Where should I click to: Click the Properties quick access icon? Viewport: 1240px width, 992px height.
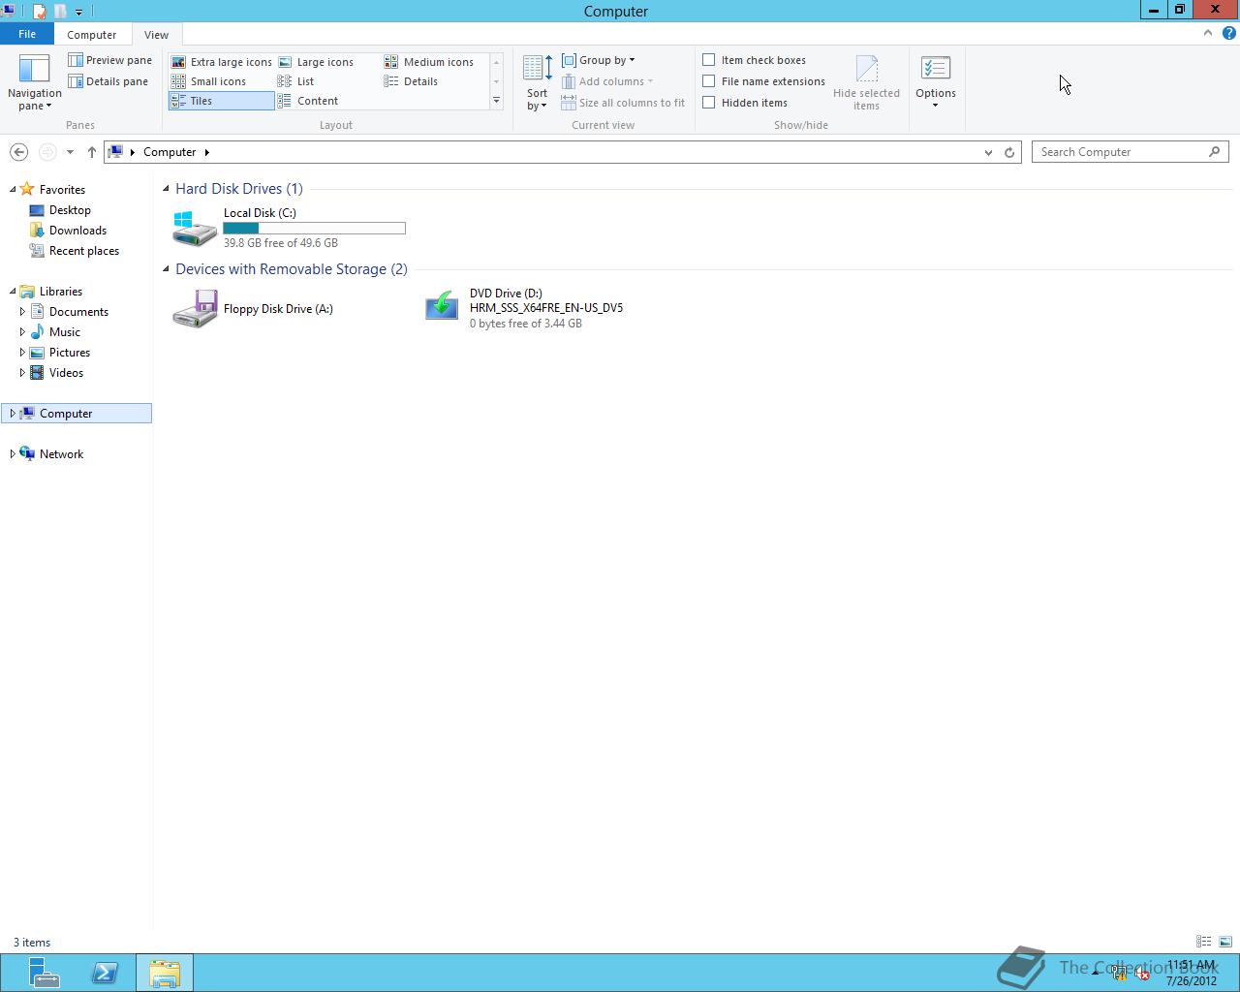click(x=39, y=12)
